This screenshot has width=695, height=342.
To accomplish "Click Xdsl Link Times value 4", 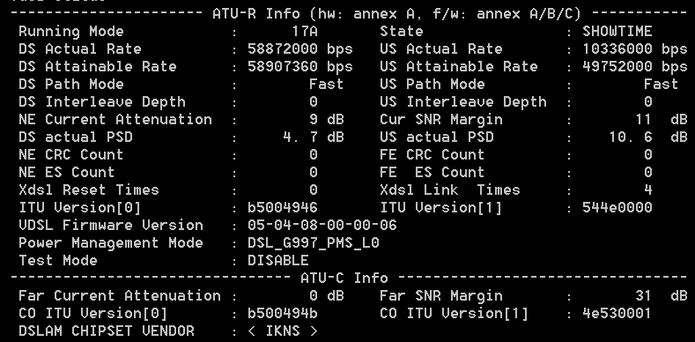I will (x=648, y=190).
